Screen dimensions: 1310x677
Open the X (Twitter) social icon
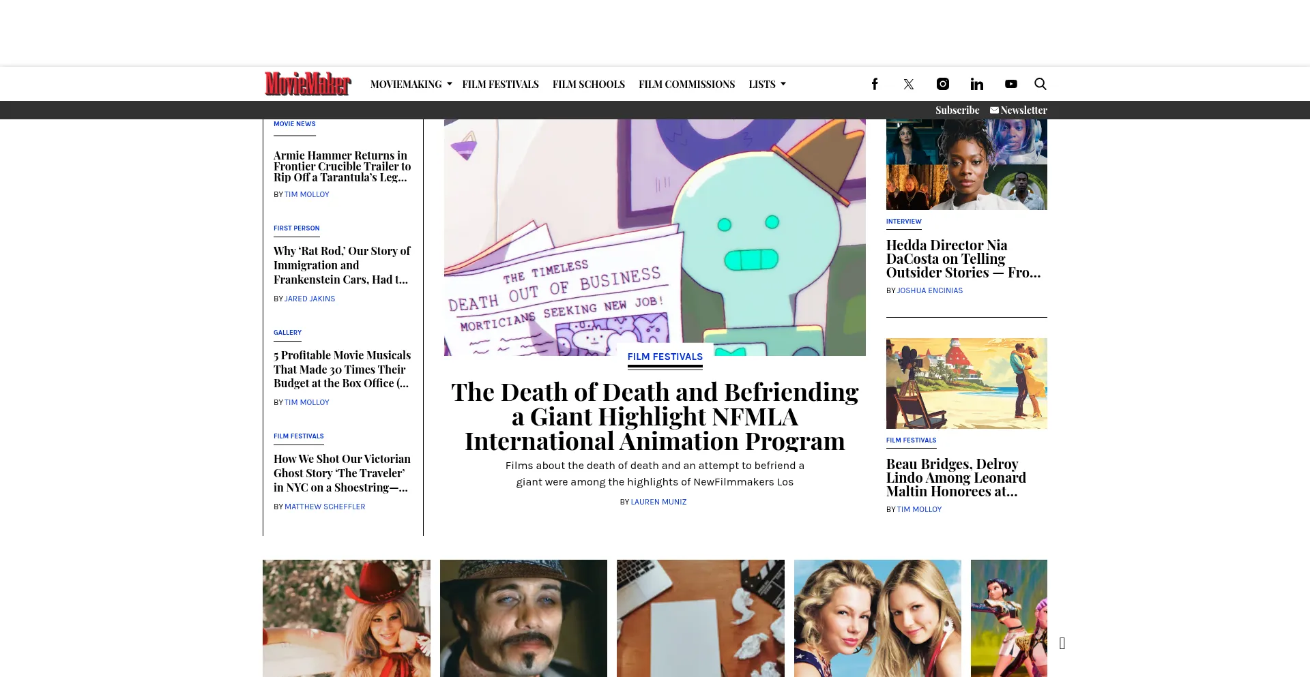point(909,84)
